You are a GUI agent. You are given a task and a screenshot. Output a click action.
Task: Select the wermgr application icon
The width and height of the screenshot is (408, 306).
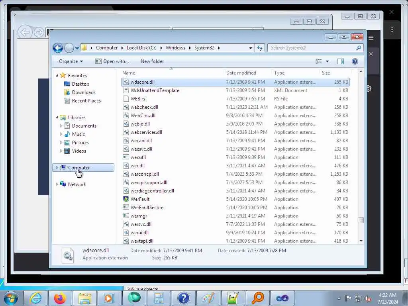[x=126, y=216]
